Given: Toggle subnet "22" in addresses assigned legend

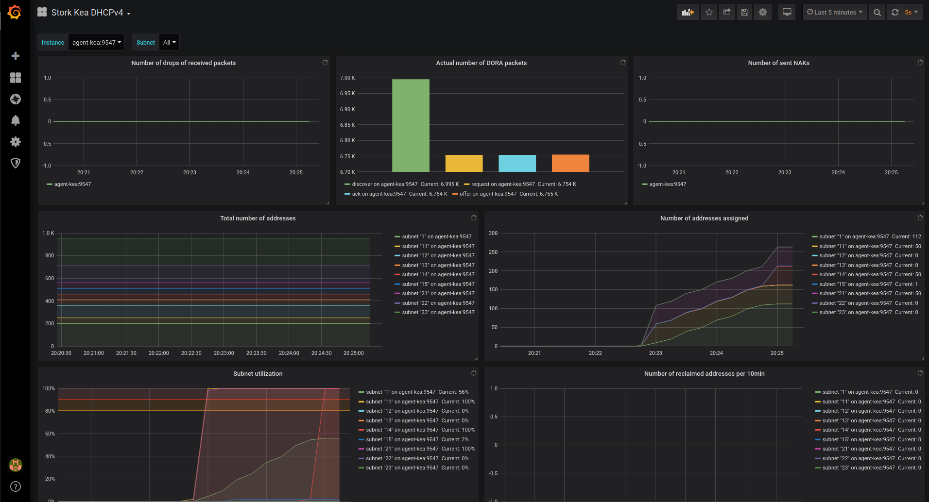Looking at the screenshot, I should 856,303.
